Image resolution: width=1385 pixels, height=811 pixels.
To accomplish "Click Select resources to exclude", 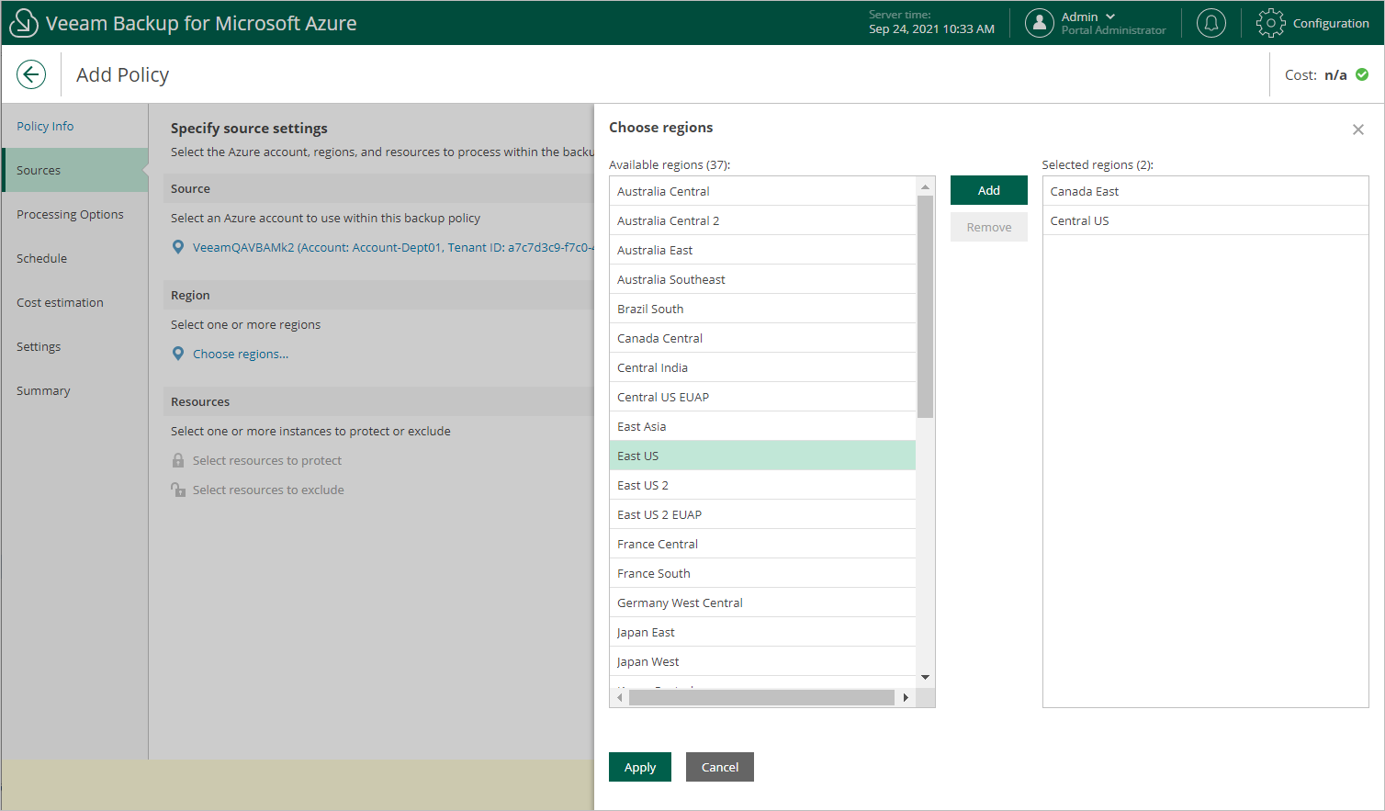I will coord(268,490).
